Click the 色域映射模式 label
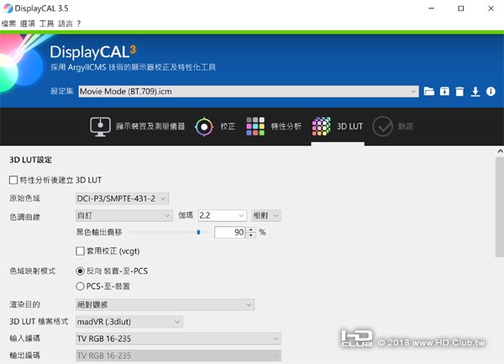The width and height of the screenshot is (504, 364). click(x=33, y=271)
